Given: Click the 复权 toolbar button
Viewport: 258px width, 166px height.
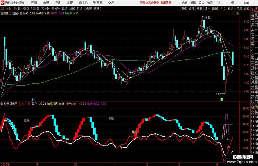Looking at the screenshot, I should click(x=184, y=8).
